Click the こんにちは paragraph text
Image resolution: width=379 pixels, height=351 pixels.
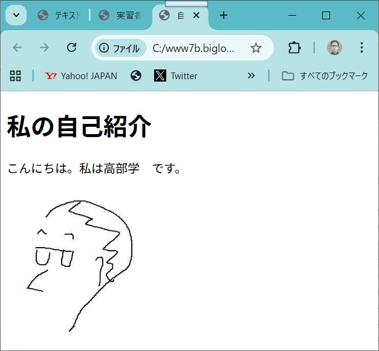point(94,169)
